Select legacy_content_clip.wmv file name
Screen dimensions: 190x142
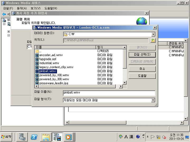[x=56, y=67]
